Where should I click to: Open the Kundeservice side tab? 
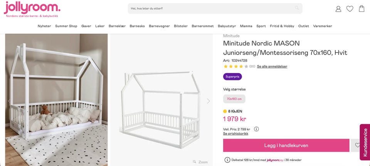[365, 142]
